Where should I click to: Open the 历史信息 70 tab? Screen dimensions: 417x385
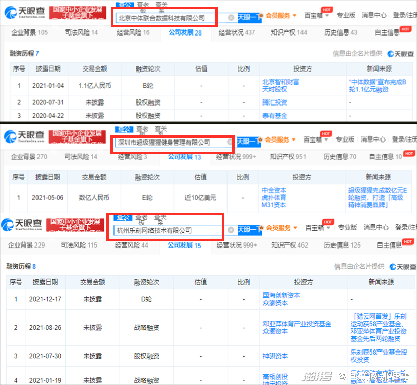click(340, 157)
